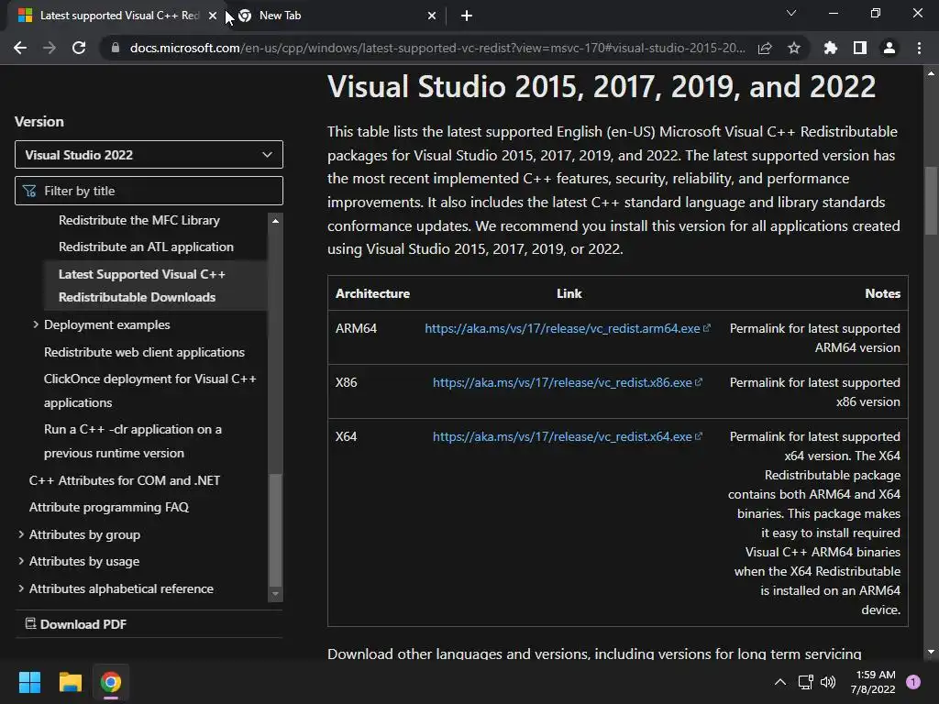
Task: Open Redistribute an ATL application
Action: click(x=146, y=247)
